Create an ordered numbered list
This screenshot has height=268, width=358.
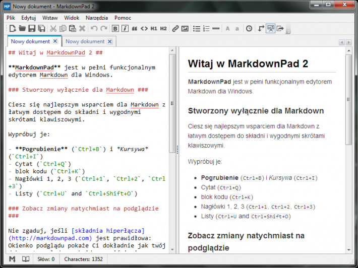pyautogui.click(x=206, y=29)
